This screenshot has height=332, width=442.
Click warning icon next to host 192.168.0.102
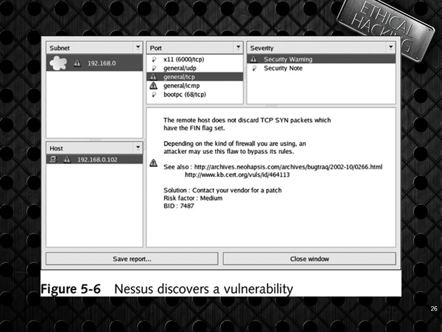tap(67, 160)
